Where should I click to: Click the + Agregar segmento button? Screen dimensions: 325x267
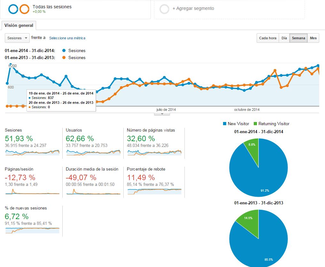(x=193, y=9)
